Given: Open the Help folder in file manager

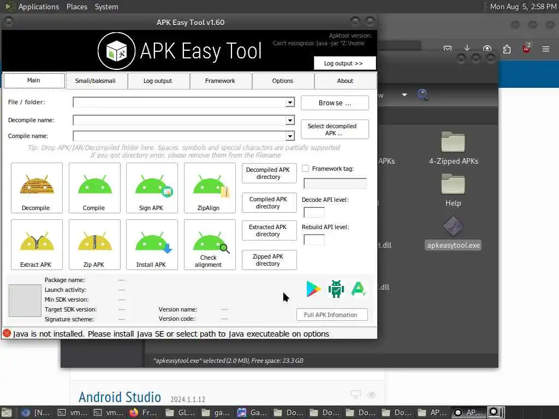Looking at the screenshot, I should tap(453, 190).
